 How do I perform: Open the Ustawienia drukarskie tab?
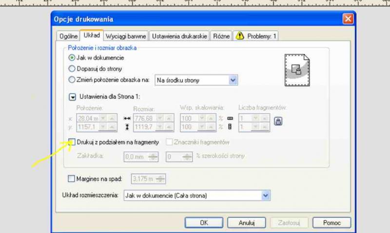tap(179, 36)
